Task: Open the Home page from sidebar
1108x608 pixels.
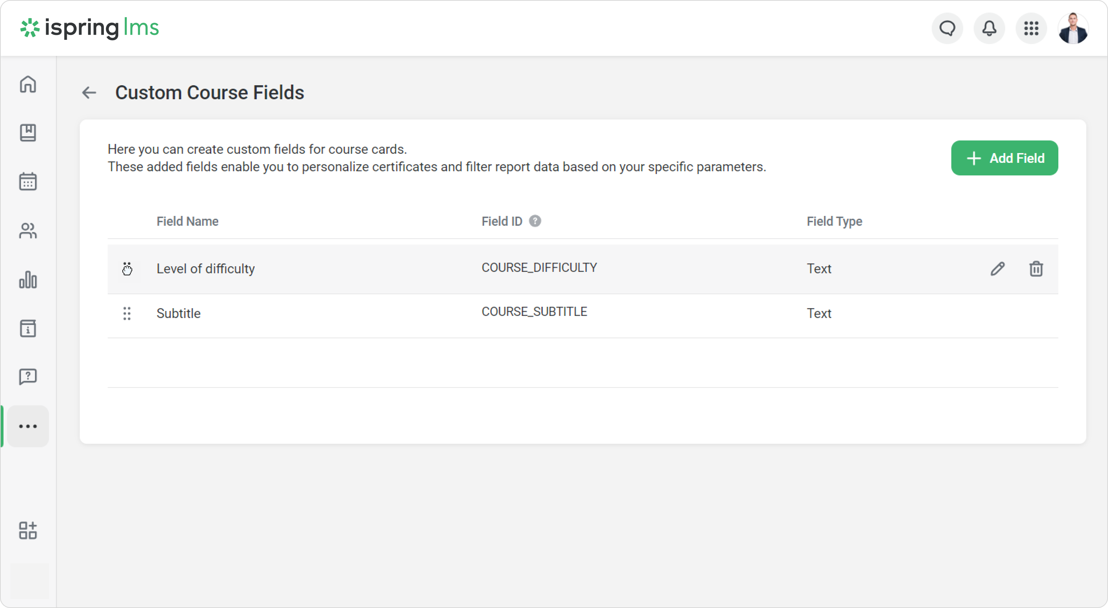Action: coord(28,84)
